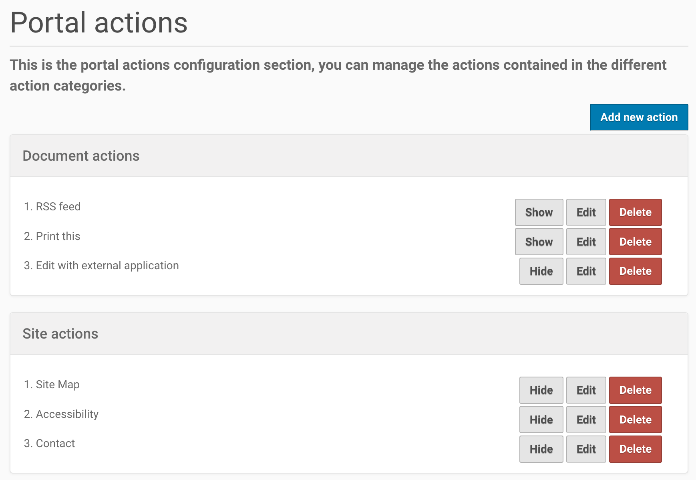Viewport: 696px width, 480px height.
Task: Hide the Site Map action
Action: click(541, 390)
